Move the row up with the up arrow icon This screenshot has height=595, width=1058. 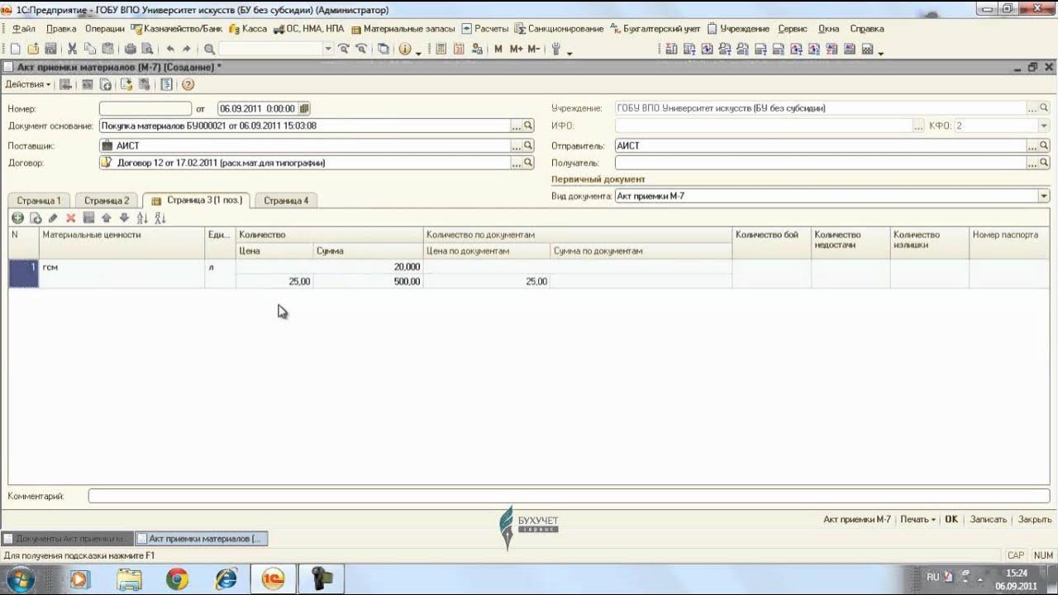tap(107, 218)
